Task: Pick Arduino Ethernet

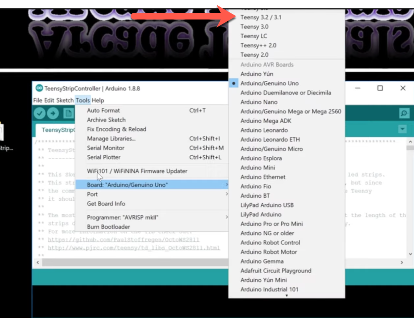Action: (287, 177)
